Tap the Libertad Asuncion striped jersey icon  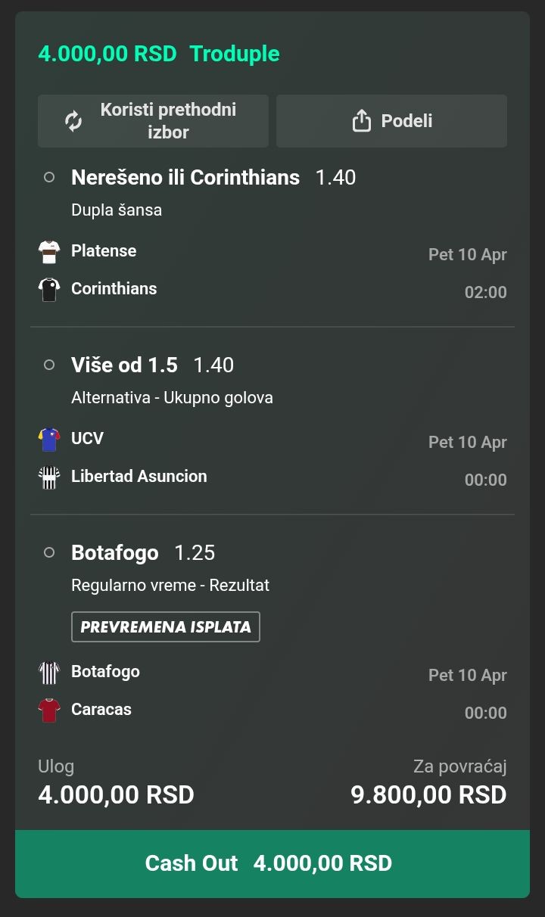(49, 477)
